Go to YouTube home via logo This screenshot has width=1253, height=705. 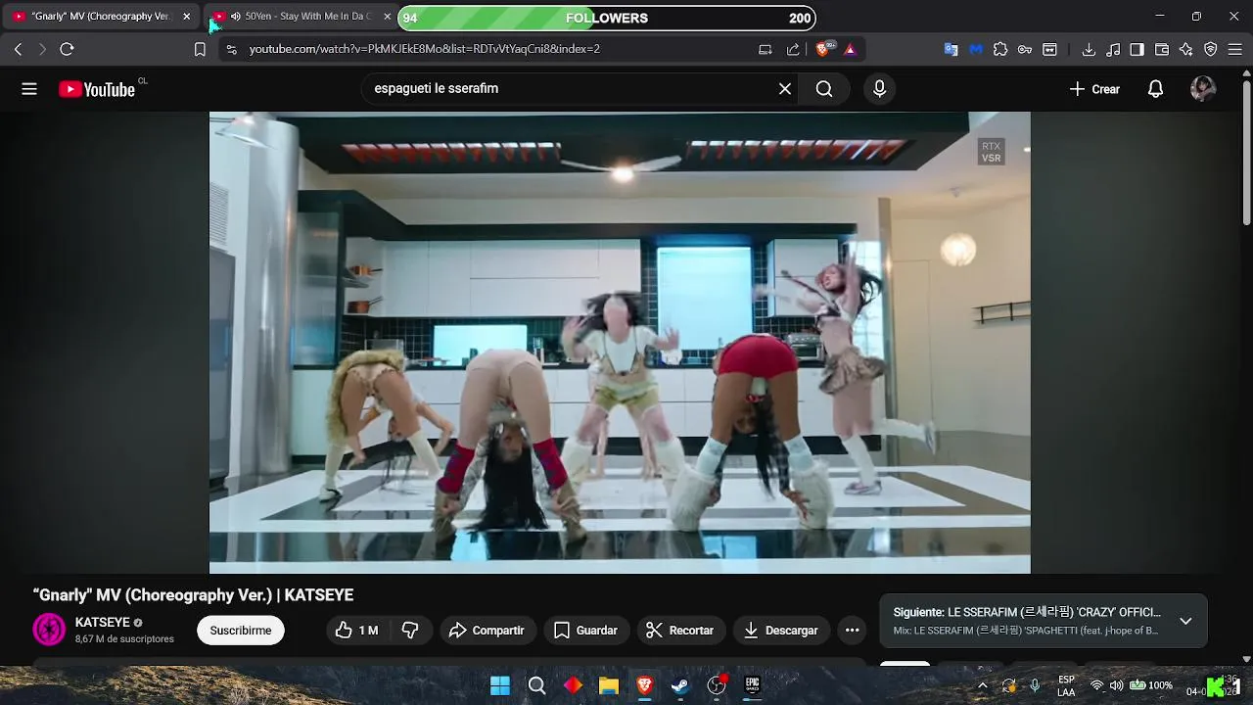pos(96,89)
